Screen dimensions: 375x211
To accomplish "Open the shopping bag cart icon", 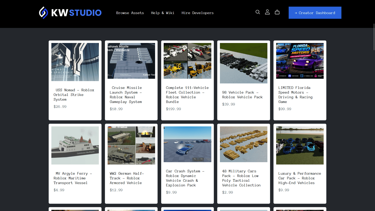I will tap(277, 12).
